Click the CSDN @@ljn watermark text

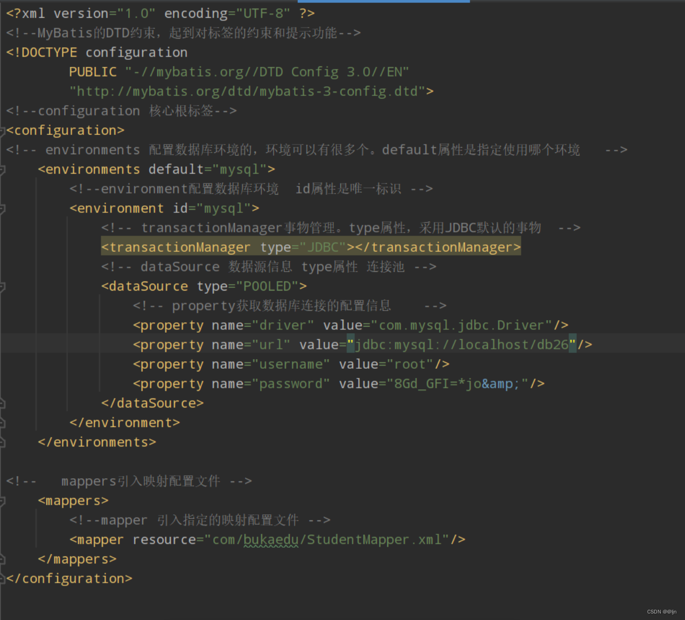tap(661, 611)
